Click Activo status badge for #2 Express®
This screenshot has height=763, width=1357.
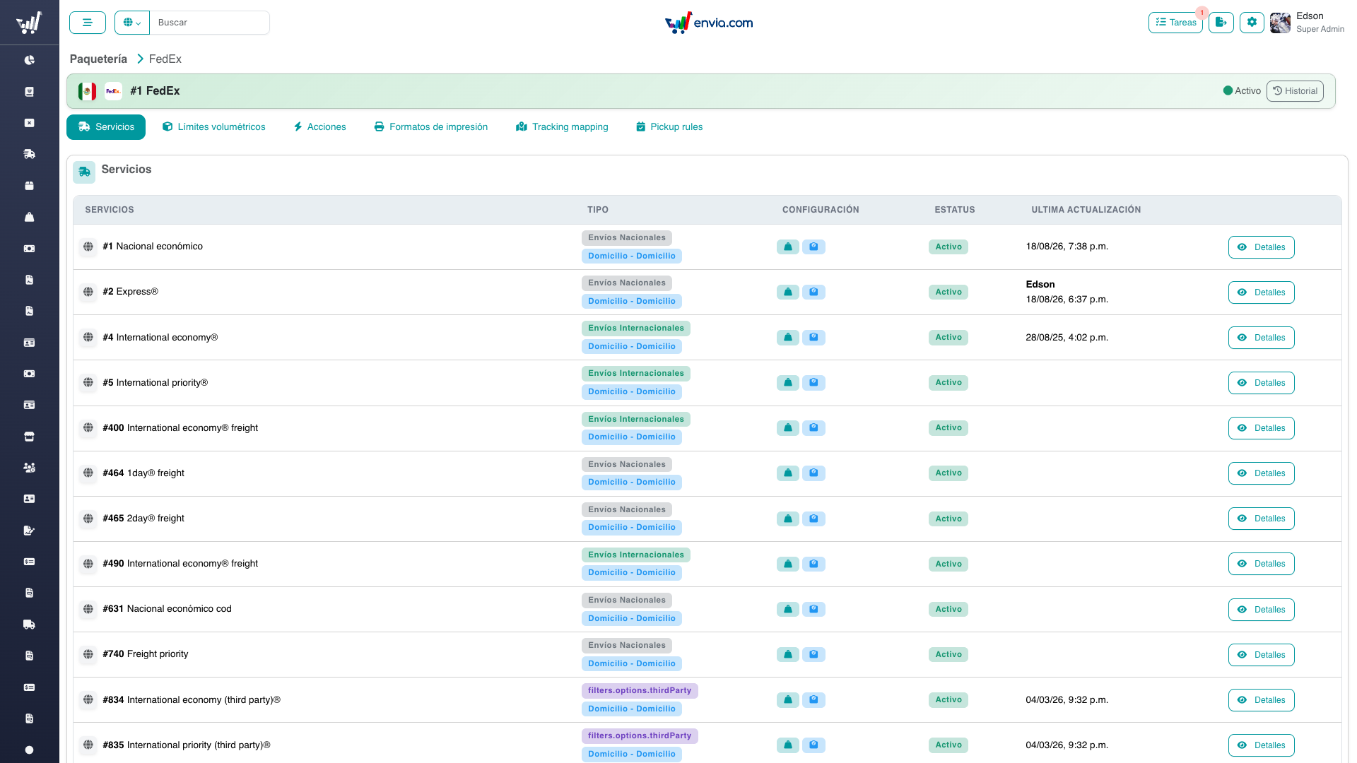[x=948, y=292]
